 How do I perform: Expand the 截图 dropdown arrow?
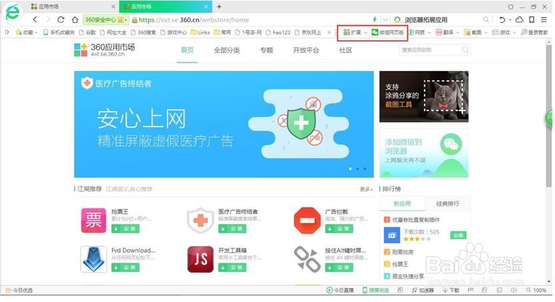click(x=486, y=33)
